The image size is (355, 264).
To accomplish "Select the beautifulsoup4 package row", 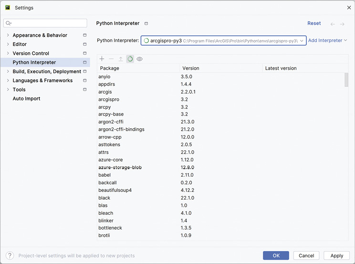I will pyautogui.click(x=221, y=190).
